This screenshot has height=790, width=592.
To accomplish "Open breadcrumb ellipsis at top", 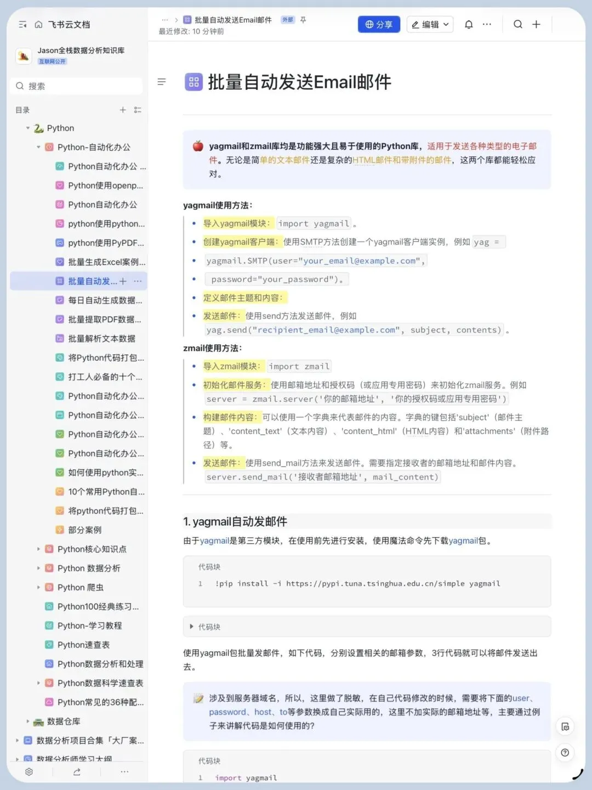I will (x=164, y=20).
